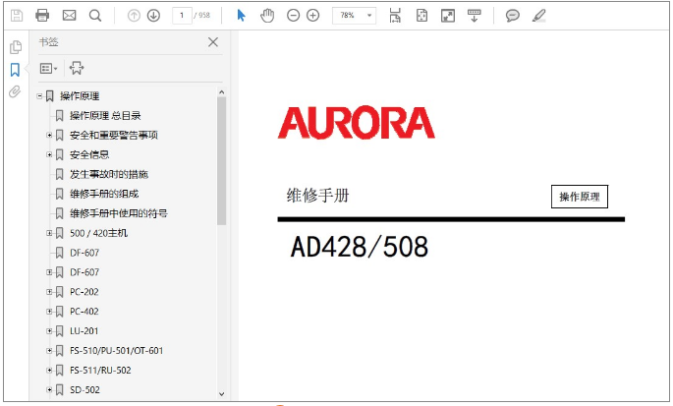Open page thumbnails panel icon
The width and height of the screenshot is (673, 406).
click(16, 47)
